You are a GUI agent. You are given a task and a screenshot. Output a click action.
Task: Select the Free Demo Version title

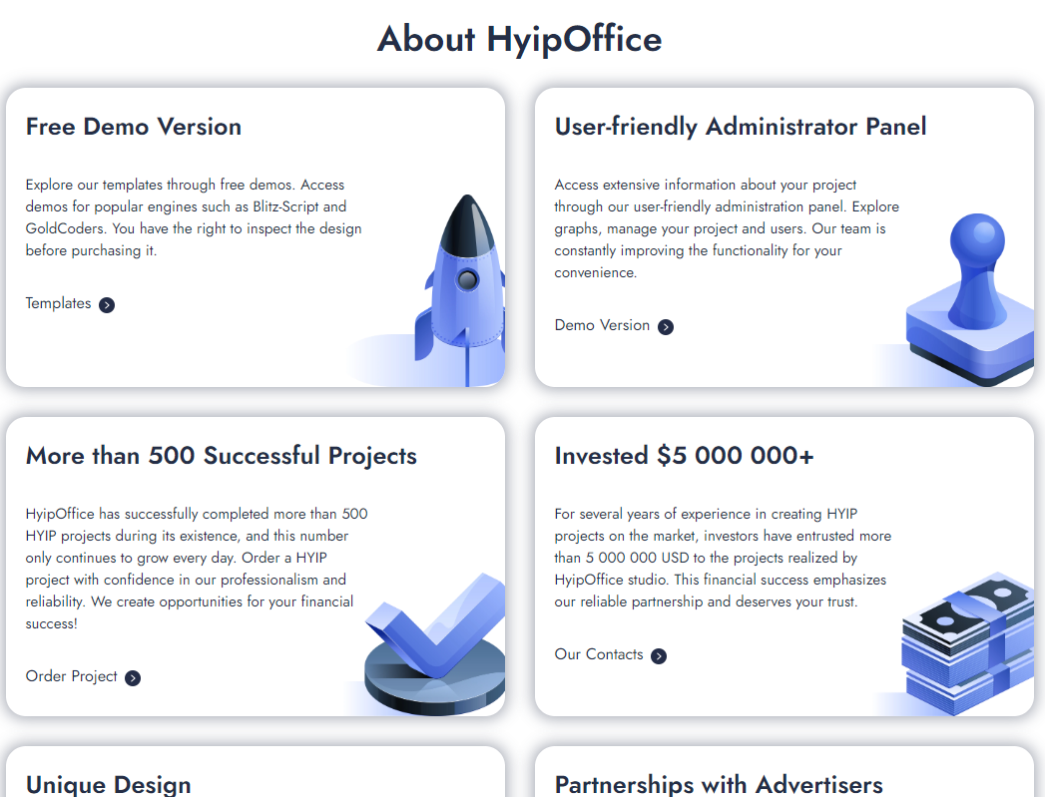click(x=134, y=127)
